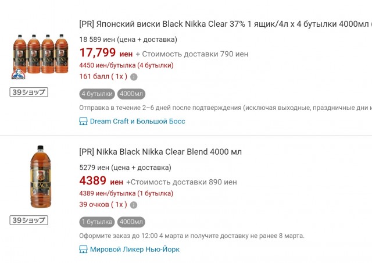Click the info icon next to 39 очков
This screenshot has height=263, width=372.
[134, 205]
